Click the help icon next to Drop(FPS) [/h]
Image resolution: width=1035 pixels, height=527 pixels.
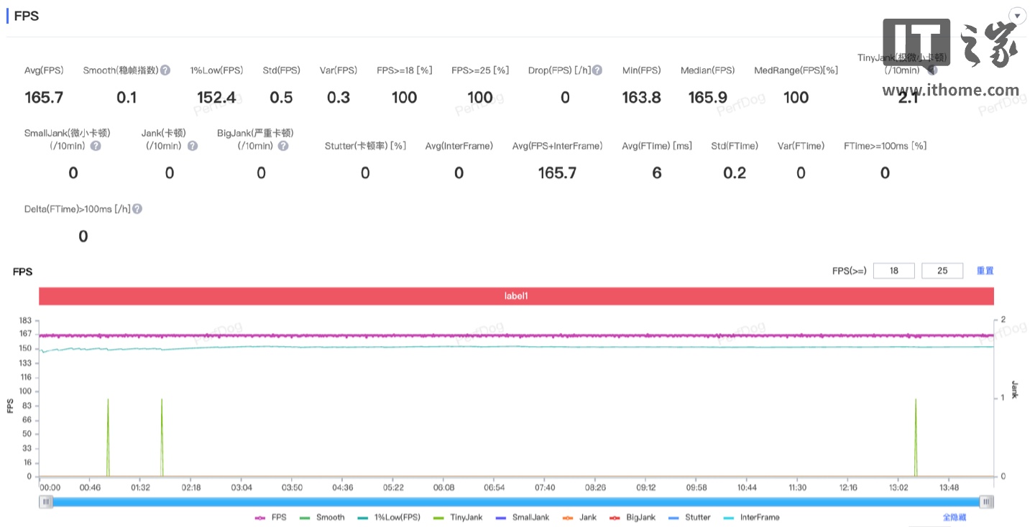coord(597,70)
